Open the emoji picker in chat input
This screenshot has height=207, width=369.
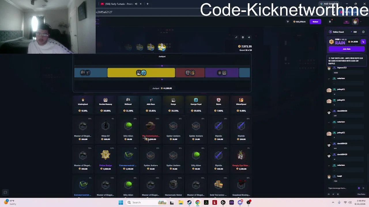click(359, 188)
